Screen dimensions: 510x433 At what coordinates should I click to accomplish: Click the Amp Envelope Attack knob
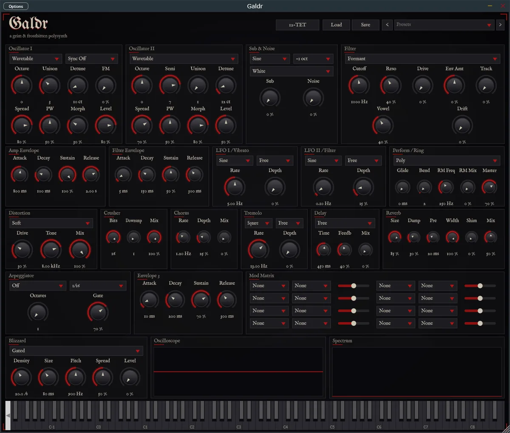pyautogui.click(x=20, y=175)
